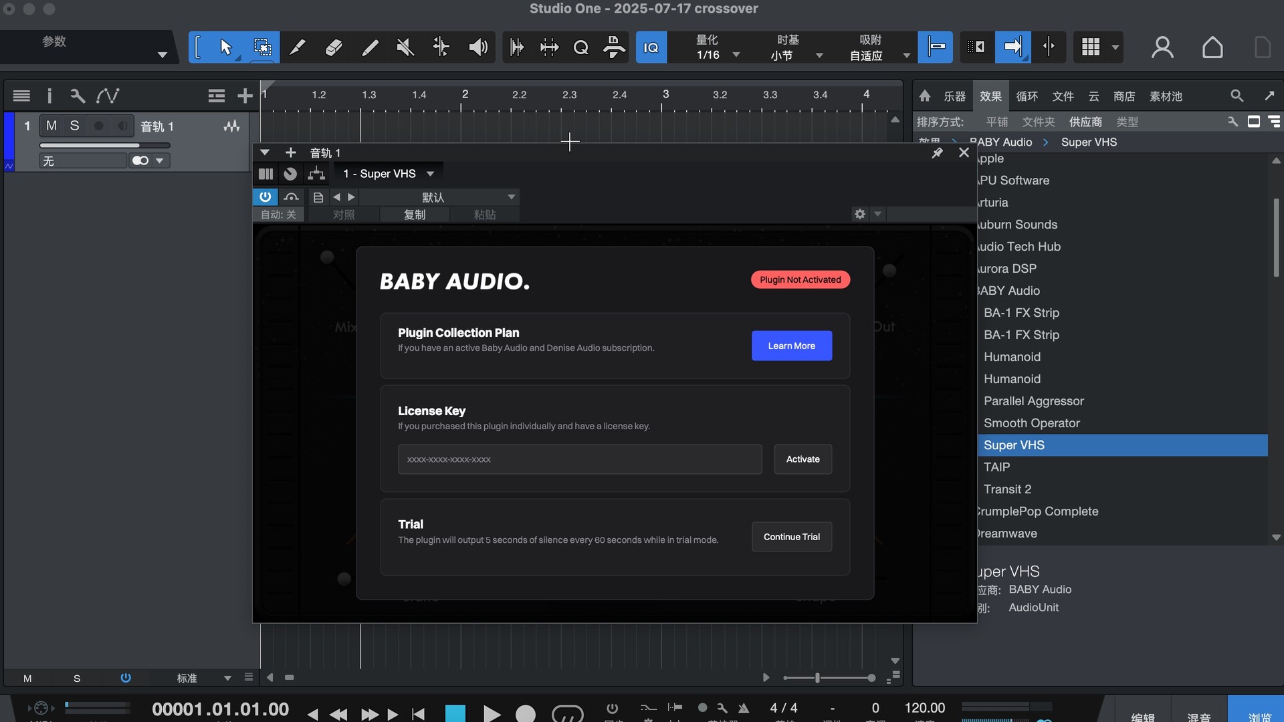Select the Listen speaker tool

point(477,47)
